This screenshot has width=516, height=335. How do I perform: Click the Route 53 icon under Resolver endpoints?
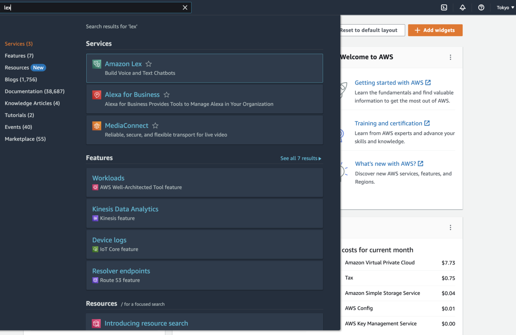coord(95,280)
